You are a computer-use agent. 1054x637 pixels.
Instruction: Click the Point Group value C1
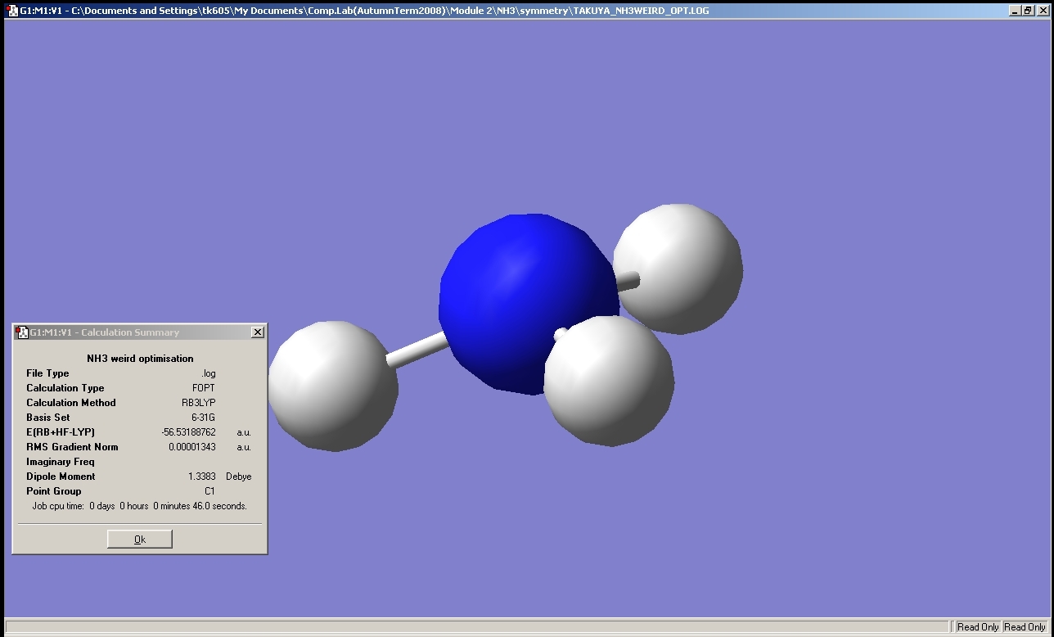point(209,491)
